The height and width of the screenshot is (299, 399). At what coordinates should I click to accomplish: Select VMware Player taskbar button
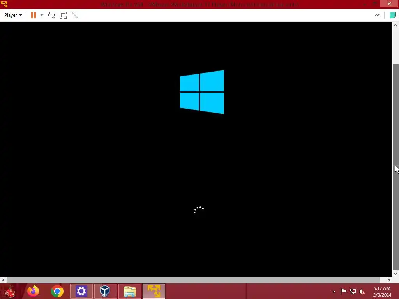coord(154,291)
